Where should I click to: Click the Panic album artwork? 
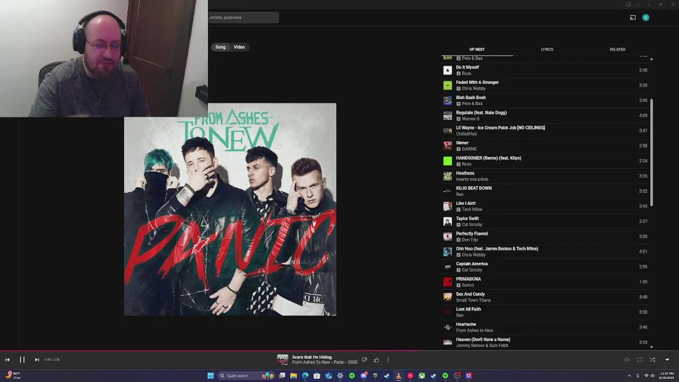[x=230, y=210]
